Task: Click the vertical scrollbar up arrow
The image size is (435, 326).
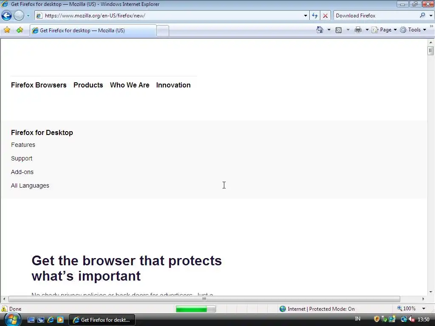Action: pos(431,42)
